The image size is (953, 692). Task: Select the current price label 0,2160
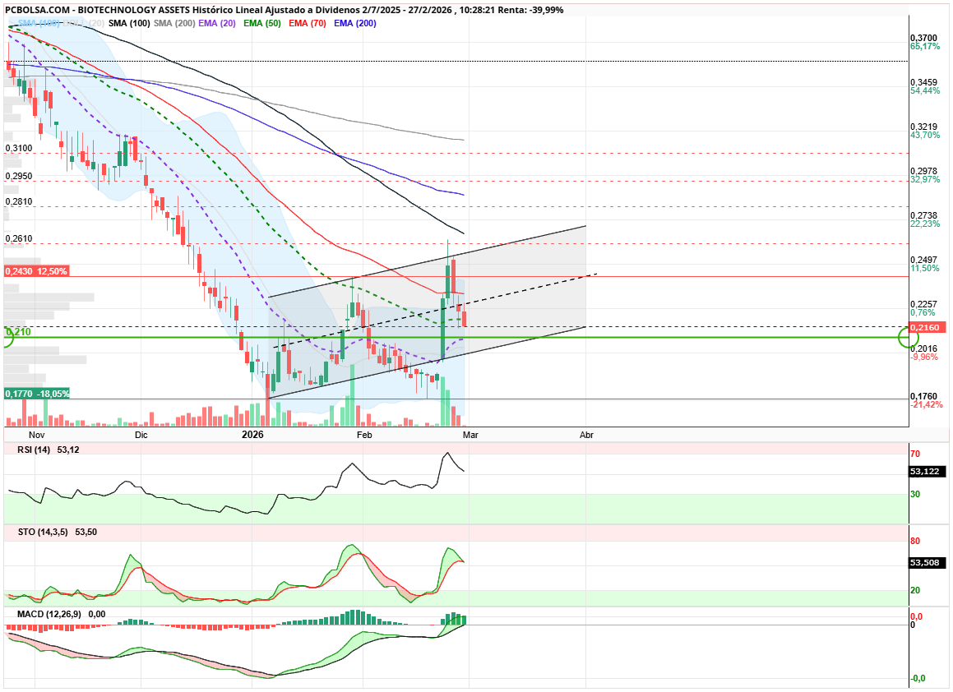pos(928,327)
